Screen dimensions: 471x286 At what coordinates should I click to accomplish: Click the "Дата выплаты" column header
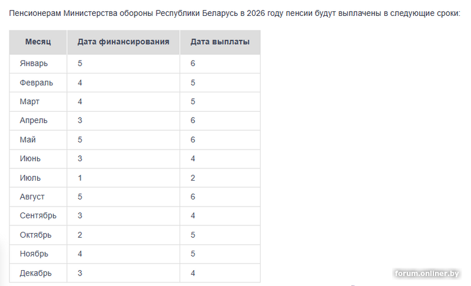220,42
